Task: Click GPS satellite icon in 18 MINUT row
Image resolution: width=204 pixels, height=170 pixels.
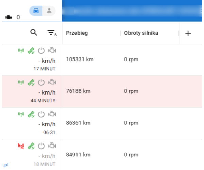Action: click(x=31, y=146)
